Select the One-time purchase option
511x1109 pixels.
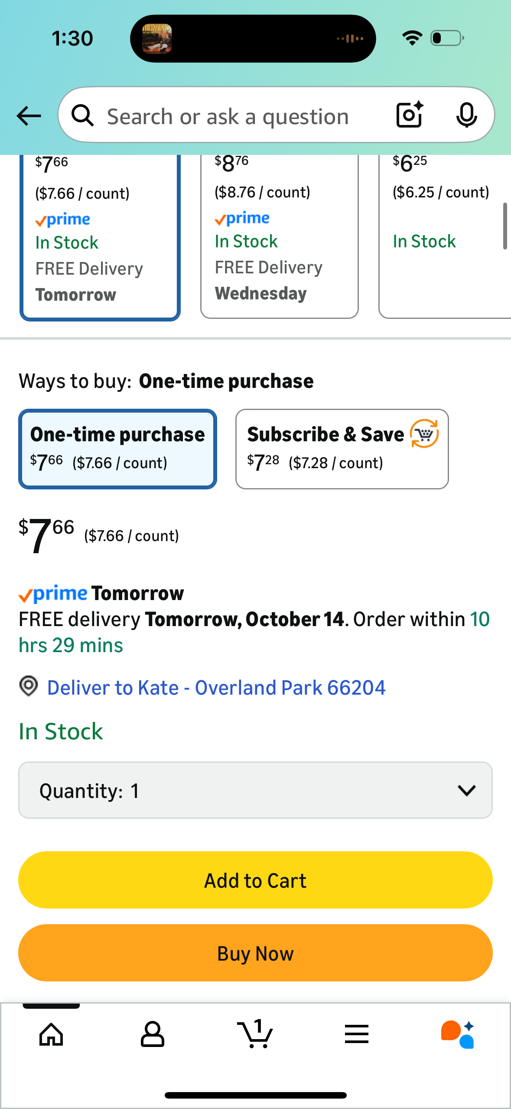[117, 449]
